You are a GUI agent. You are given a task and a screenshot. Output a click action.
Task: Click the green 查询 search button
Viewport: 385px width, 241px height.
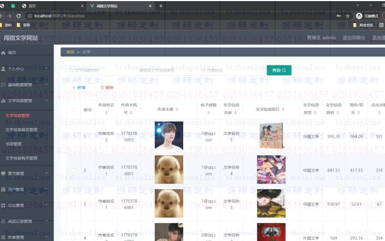tap(279, 70)
